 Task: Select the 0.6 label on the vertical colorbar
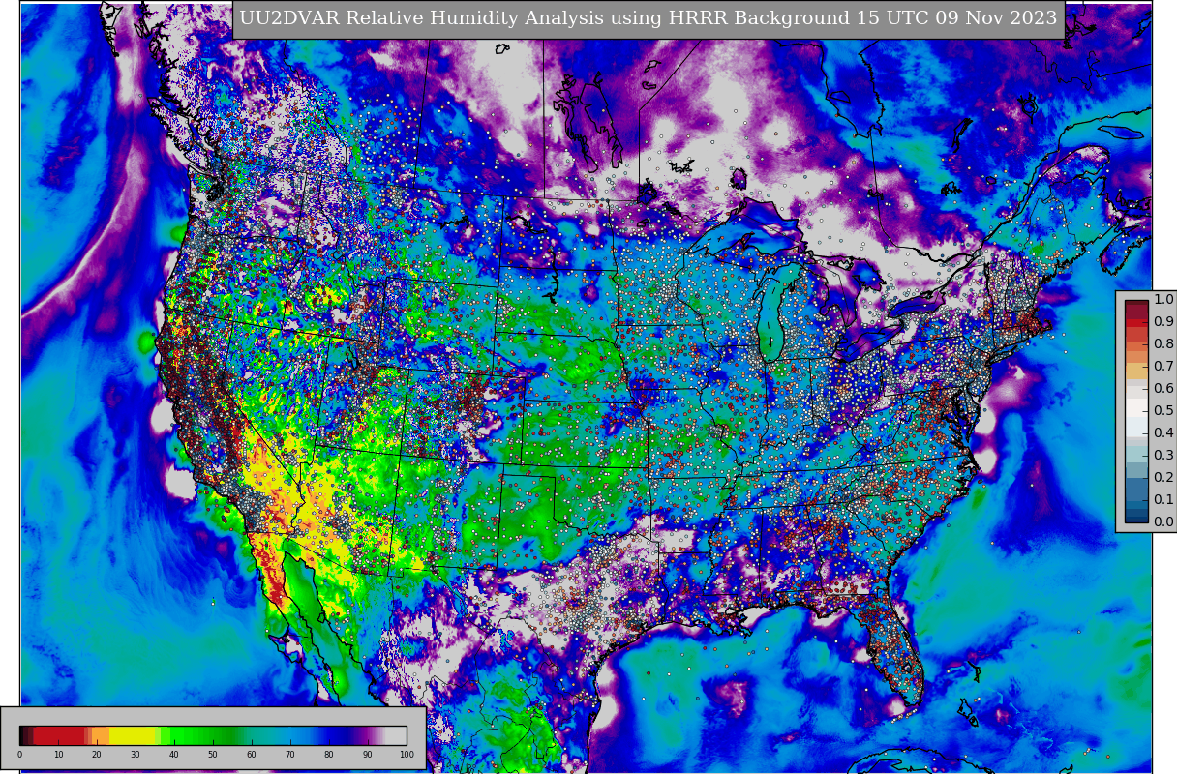(x=1162, y=389)
